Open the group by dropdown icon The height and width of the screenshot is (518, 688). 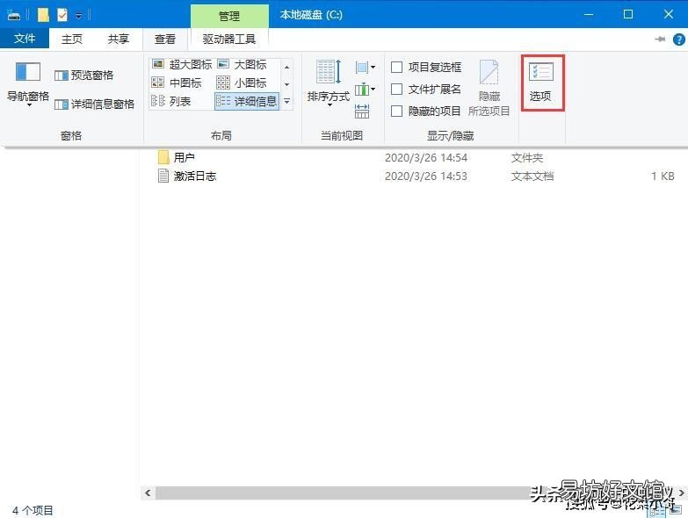pyautogui.click(x=366, y=68)
